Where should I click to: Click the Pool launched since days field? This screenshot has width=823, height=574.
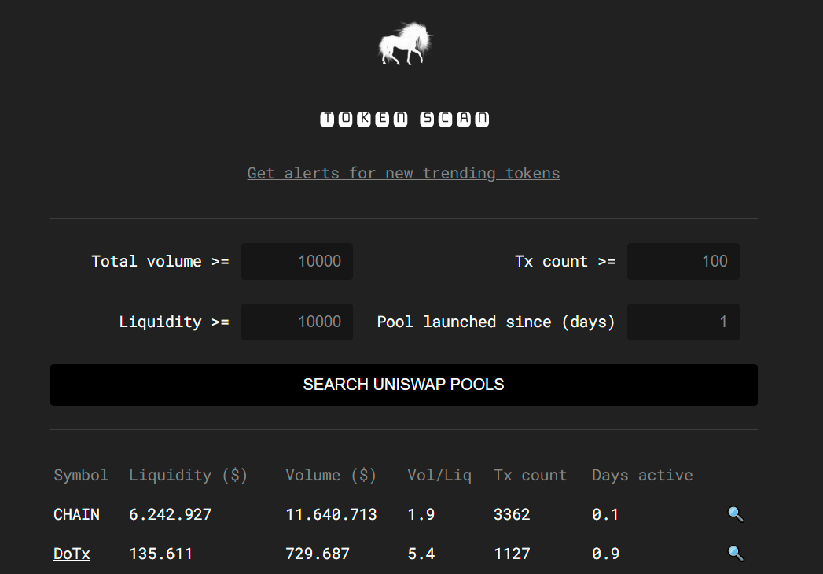coord(683,322)
